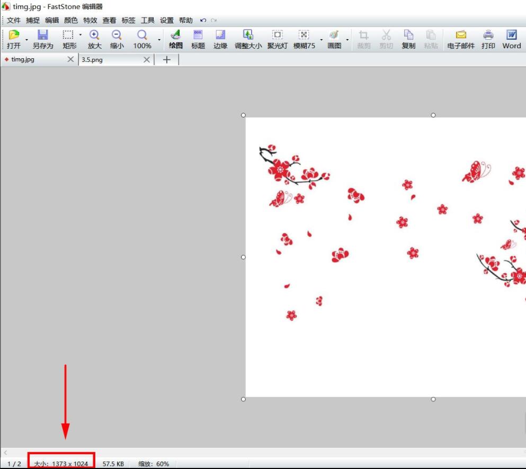Viewport: 526px width, 469px height.
Task: Click the 大小: 1373 x 1024 status
Action: click(61, 464)
